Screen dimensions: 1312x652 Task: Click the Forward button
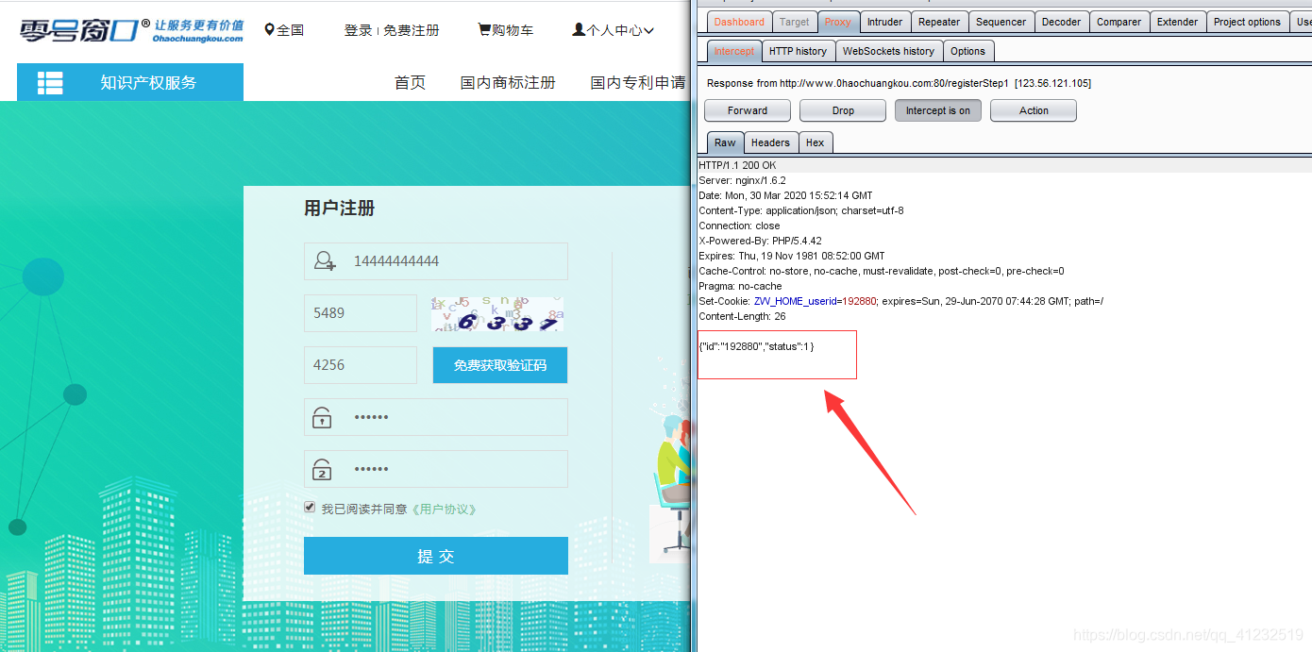coord(748,110)
